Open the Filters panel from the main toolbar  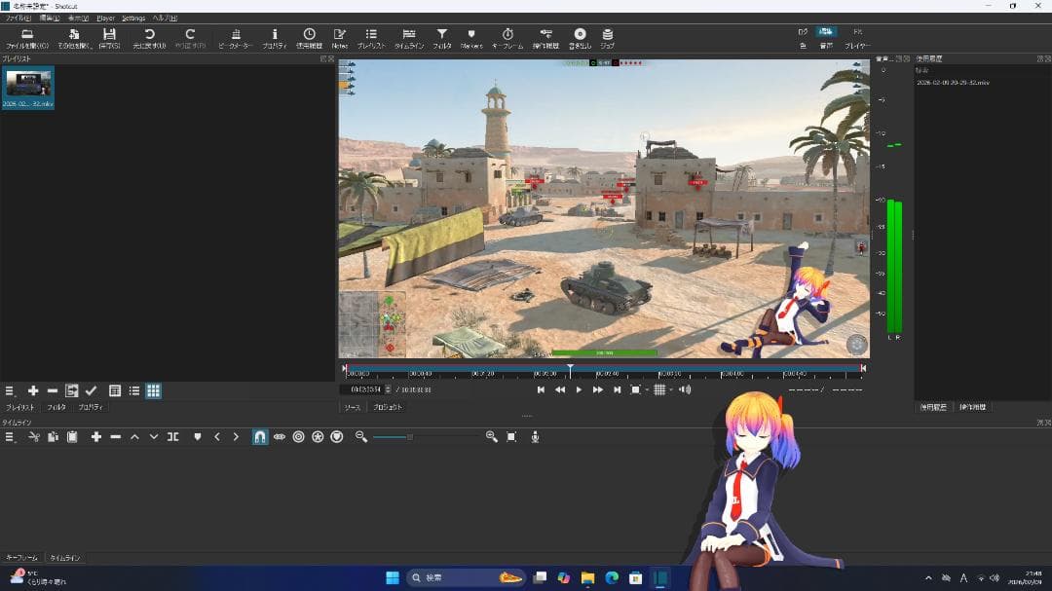click(x=441, y=36)
